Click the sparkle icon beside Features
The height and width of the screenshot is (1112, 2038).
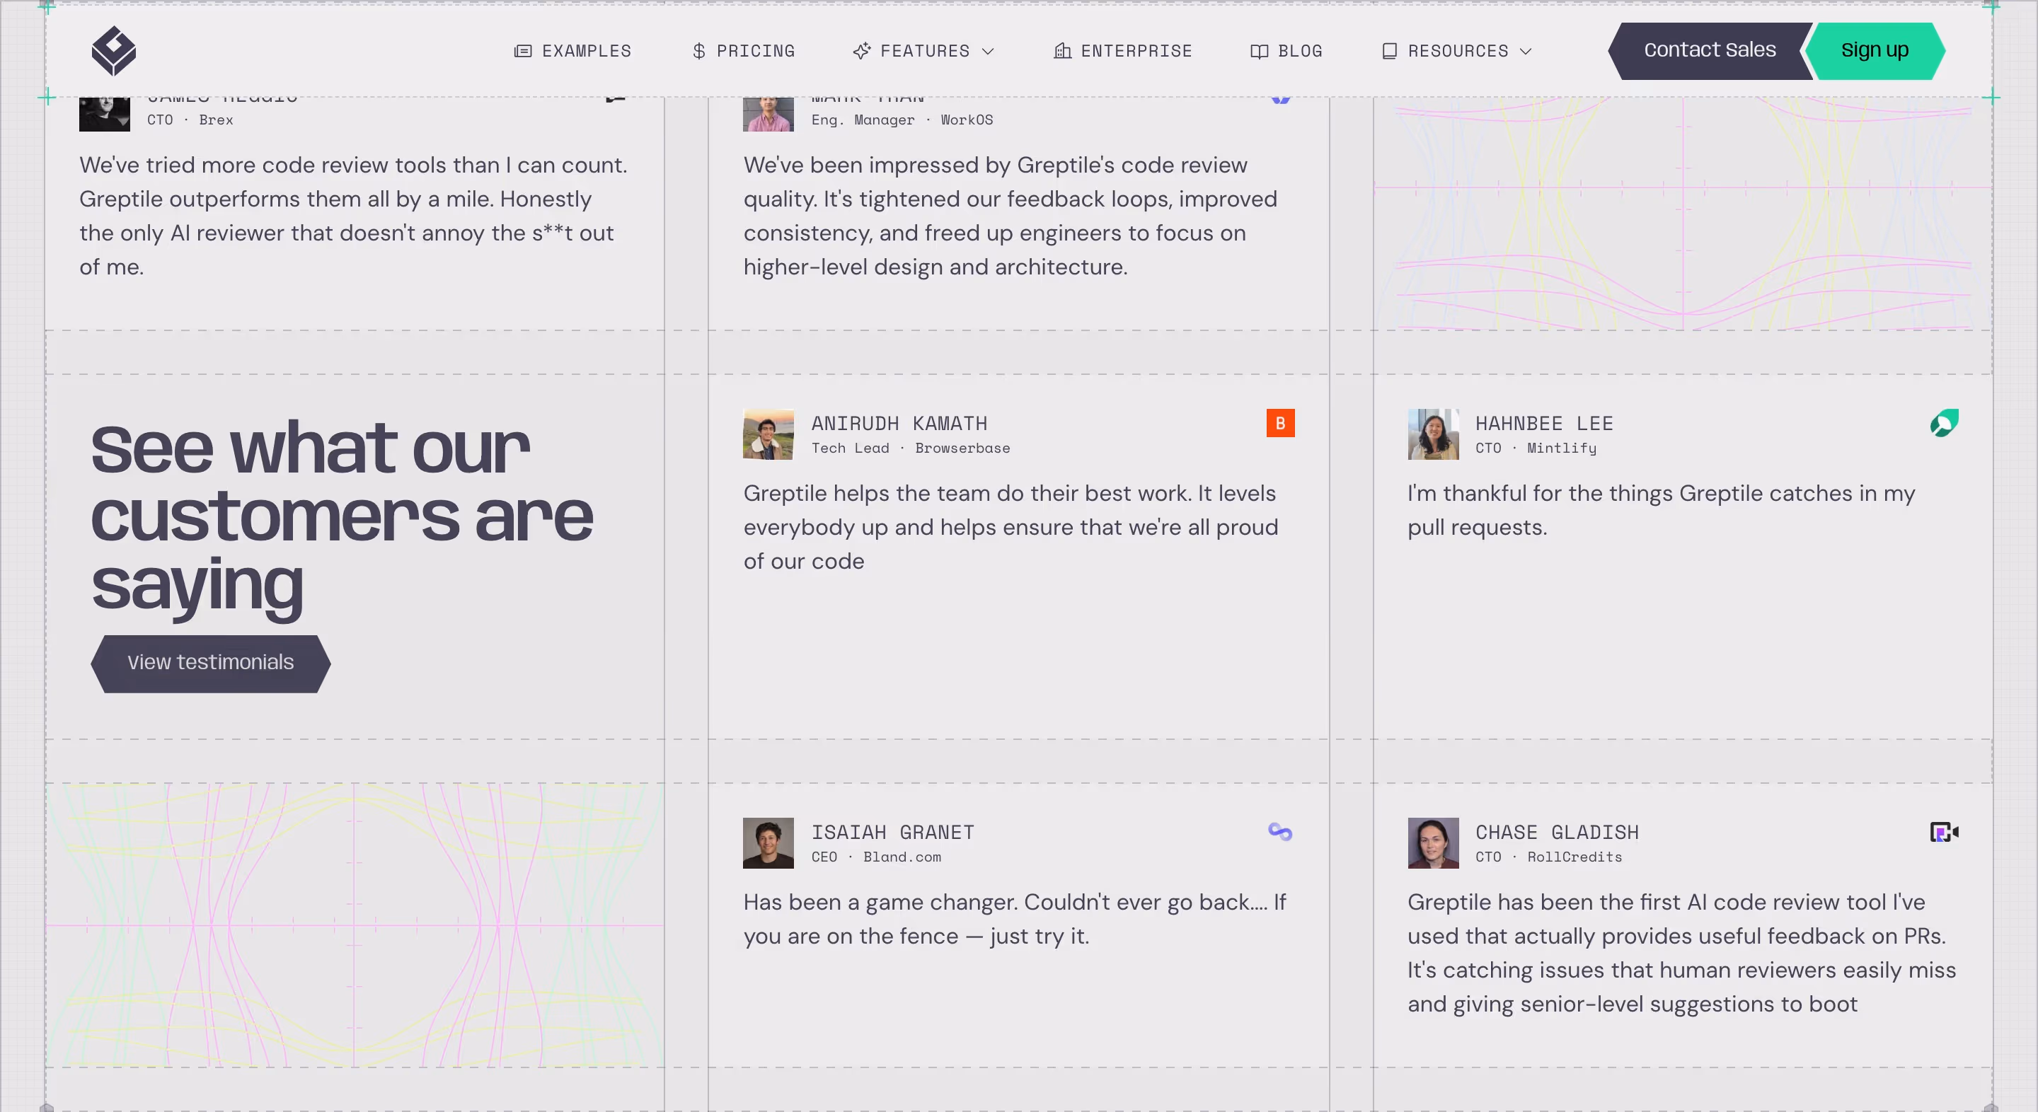pyautogui.click(x=862, y=51)
